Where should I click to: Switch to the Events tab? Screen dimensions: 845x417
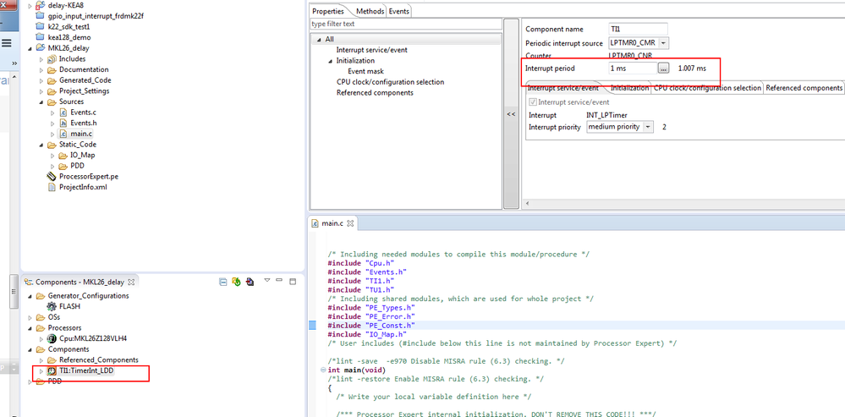(x=398, y=11)
